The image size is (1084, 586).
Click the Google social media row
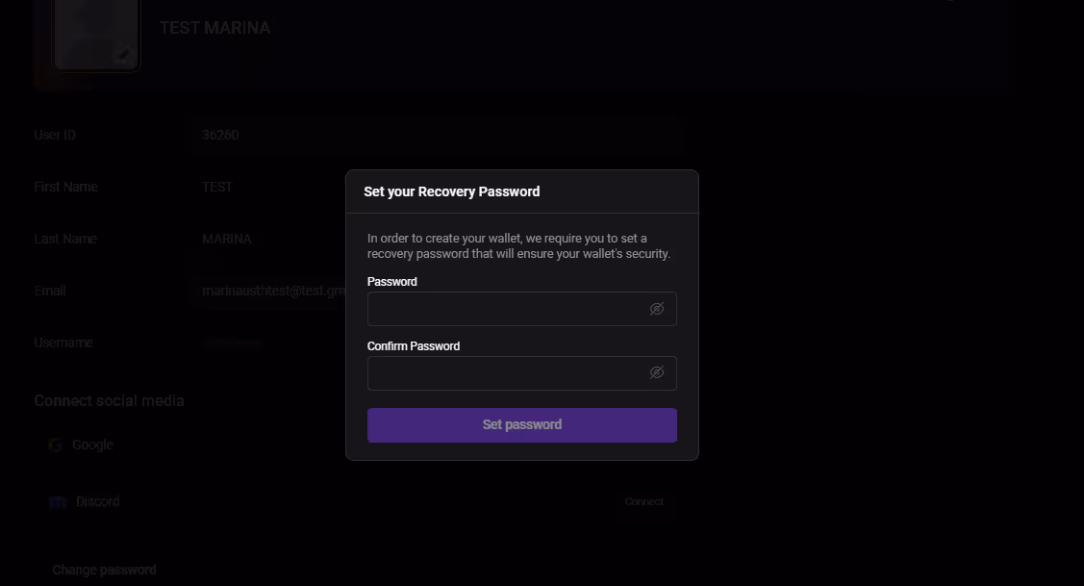tap(92, 445)
